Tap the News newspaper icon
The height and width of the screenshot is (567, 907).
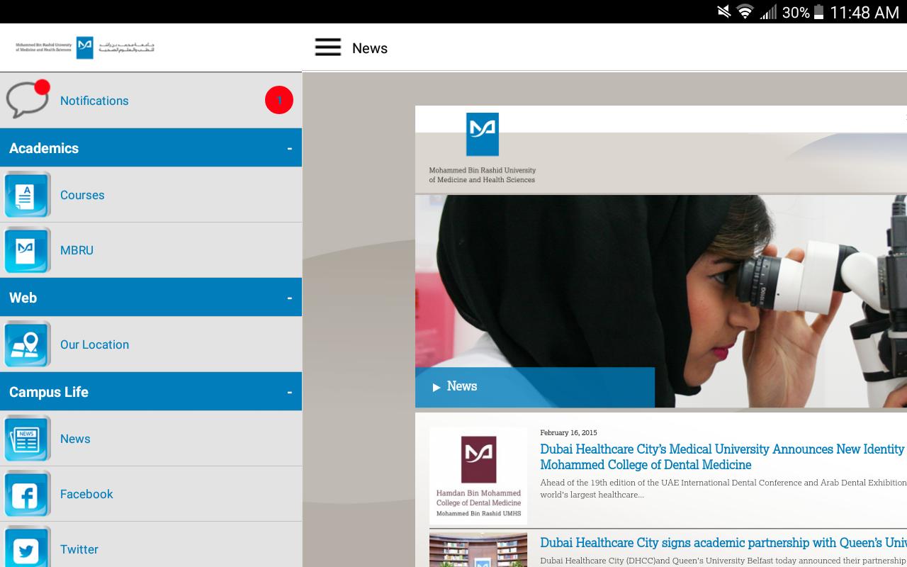point(28,438)
